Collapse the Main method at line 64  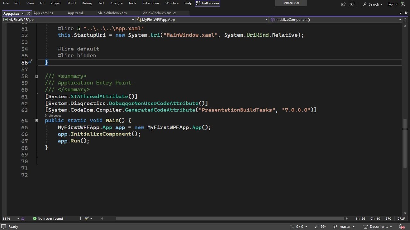point(37,120)
